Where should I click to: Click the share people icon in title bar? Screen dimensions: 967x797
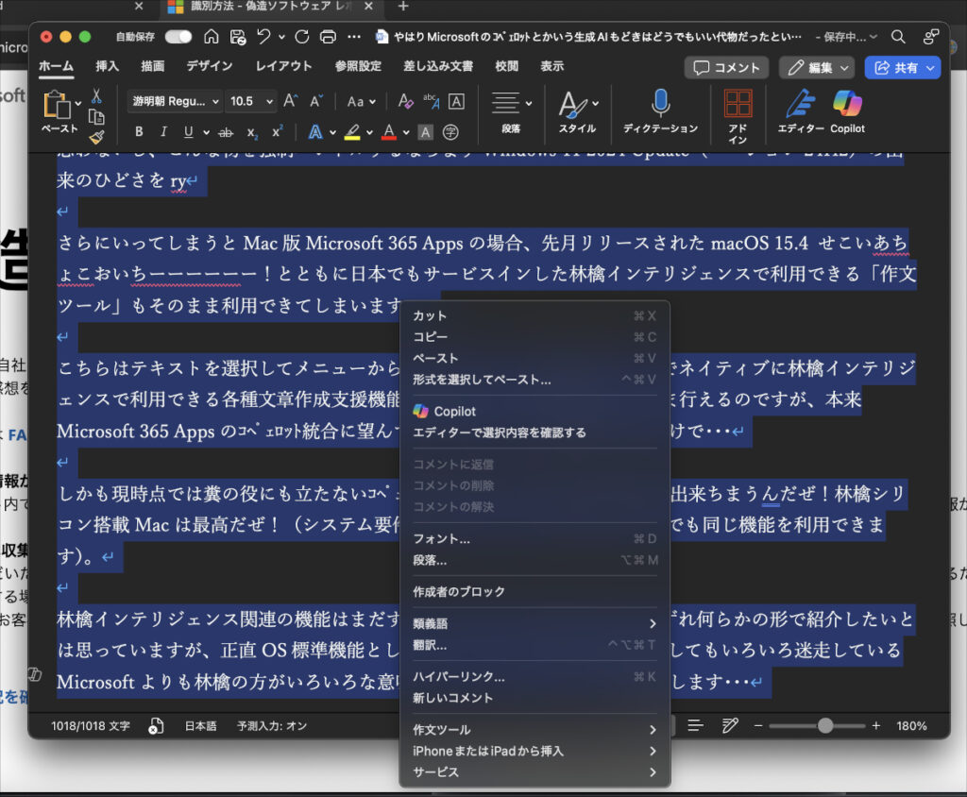(930, 37)
